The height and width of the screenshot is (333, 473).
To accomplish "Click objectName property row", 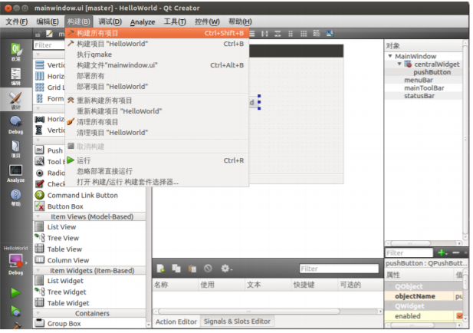I will click(x=423, y=296).
